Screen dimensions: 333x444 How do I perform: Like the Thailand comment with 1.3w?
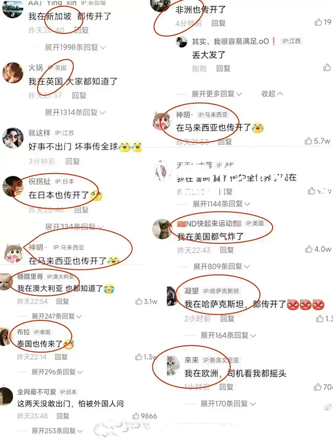coord(138,357)
